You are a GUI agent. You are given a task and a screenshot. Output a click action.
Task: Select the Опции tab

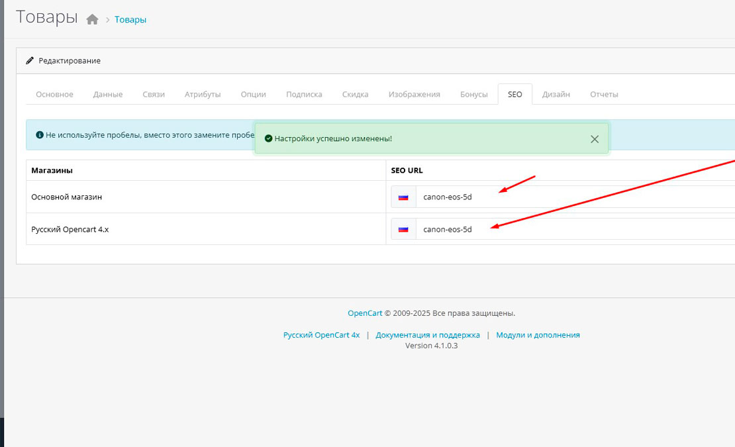(253, 94)
